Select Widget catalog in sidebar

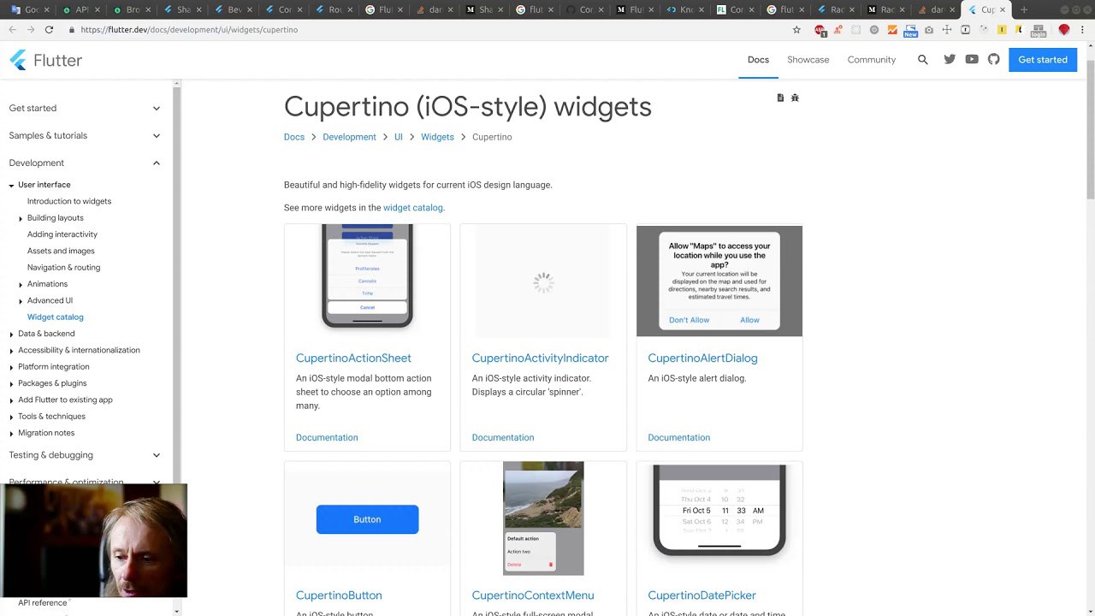pyautogui.click(x=56, y=317)
